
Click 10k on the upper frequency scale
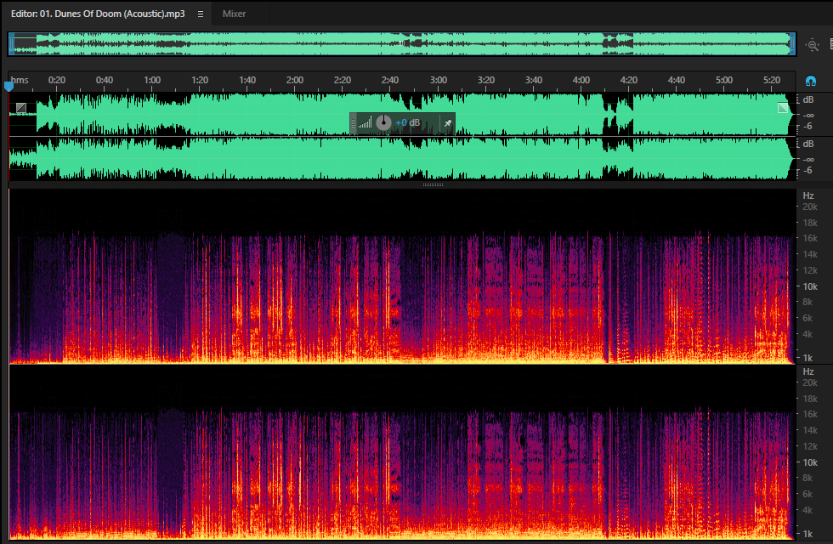[810, 286]
